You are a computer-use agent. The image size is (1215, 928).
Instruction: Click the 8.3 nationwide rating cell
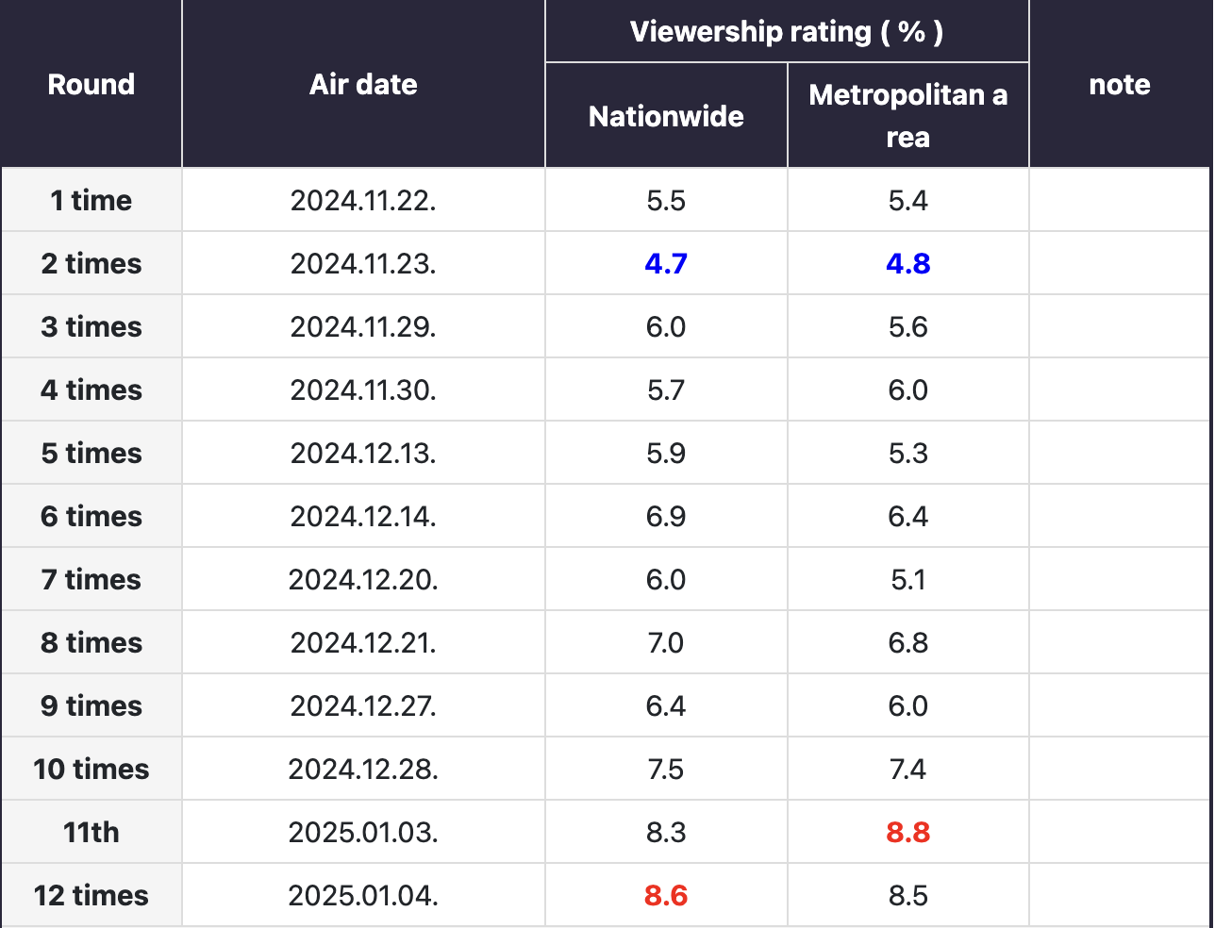666,833
